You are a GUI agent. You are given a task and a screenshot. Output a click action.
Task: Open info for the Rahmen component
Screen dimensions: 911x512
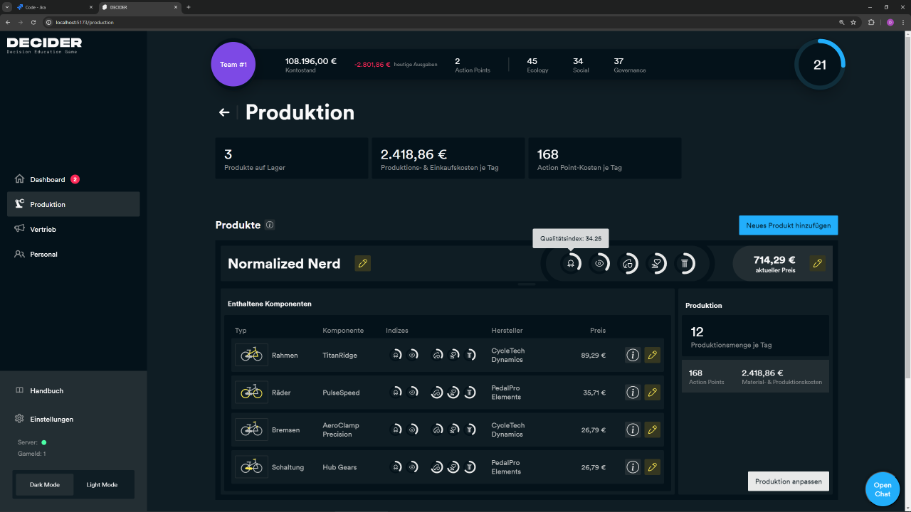[633, 355]
